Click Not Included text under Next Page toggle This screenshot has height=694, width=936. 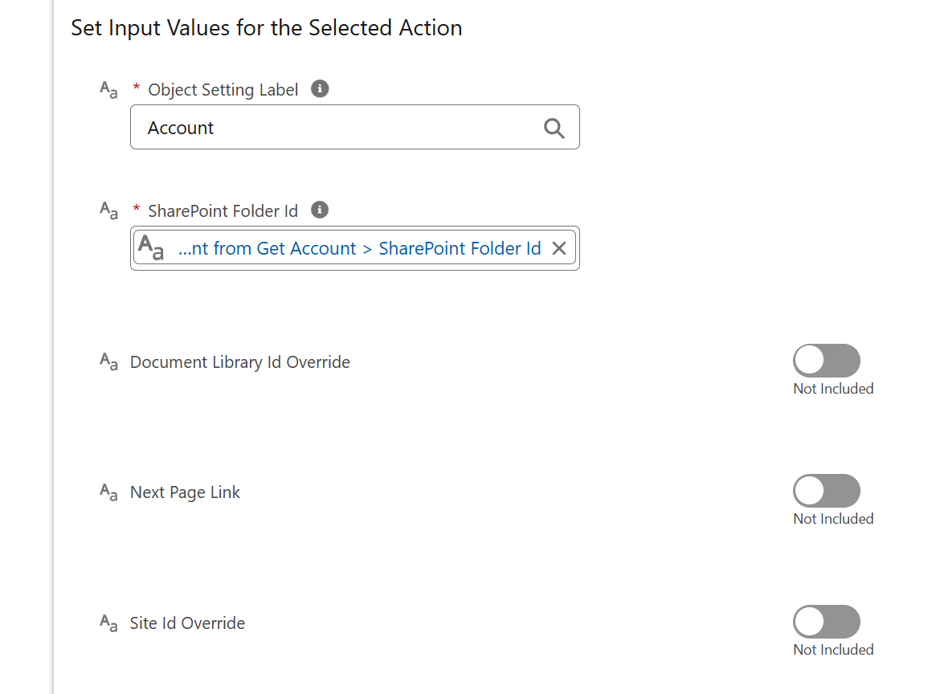point(833,519)
